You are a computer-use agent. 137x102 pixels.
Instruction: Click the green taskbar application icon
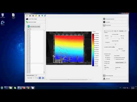pyautogui.click(x=15, y=88)
